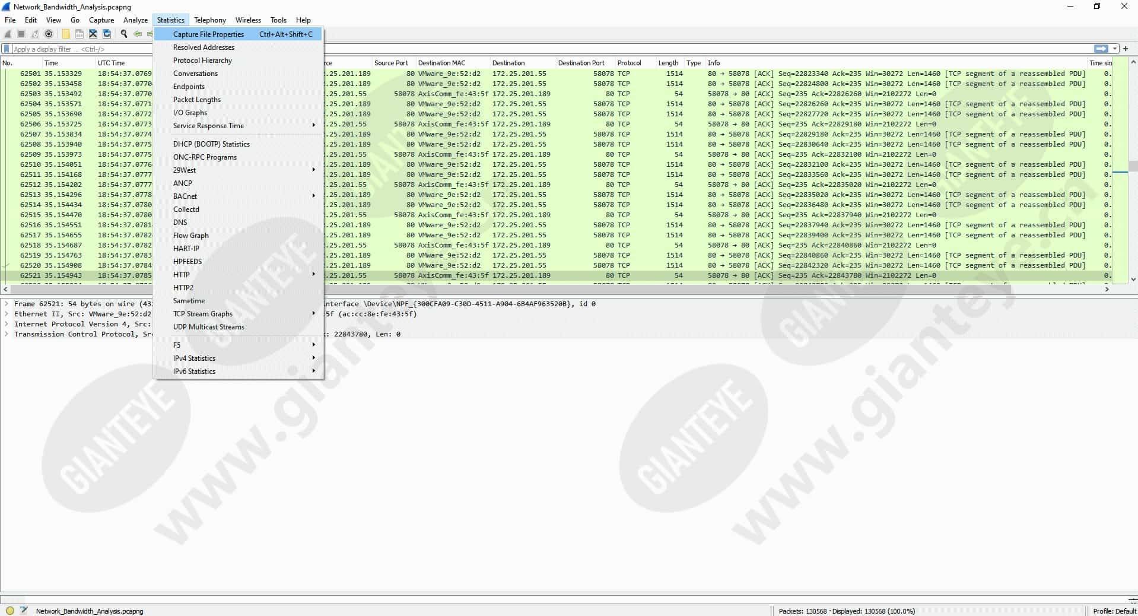This screenshot has width=1138, height=616.
Task: Open I/O Graphs
Action: [x=238, y=112]
